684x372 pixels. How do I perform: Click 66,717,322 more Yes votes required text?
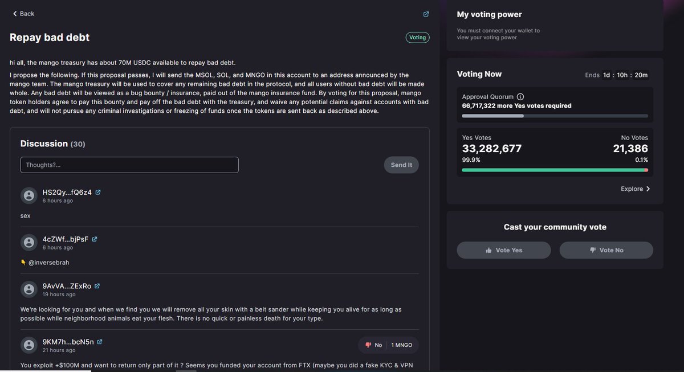[x=516, y=105]
